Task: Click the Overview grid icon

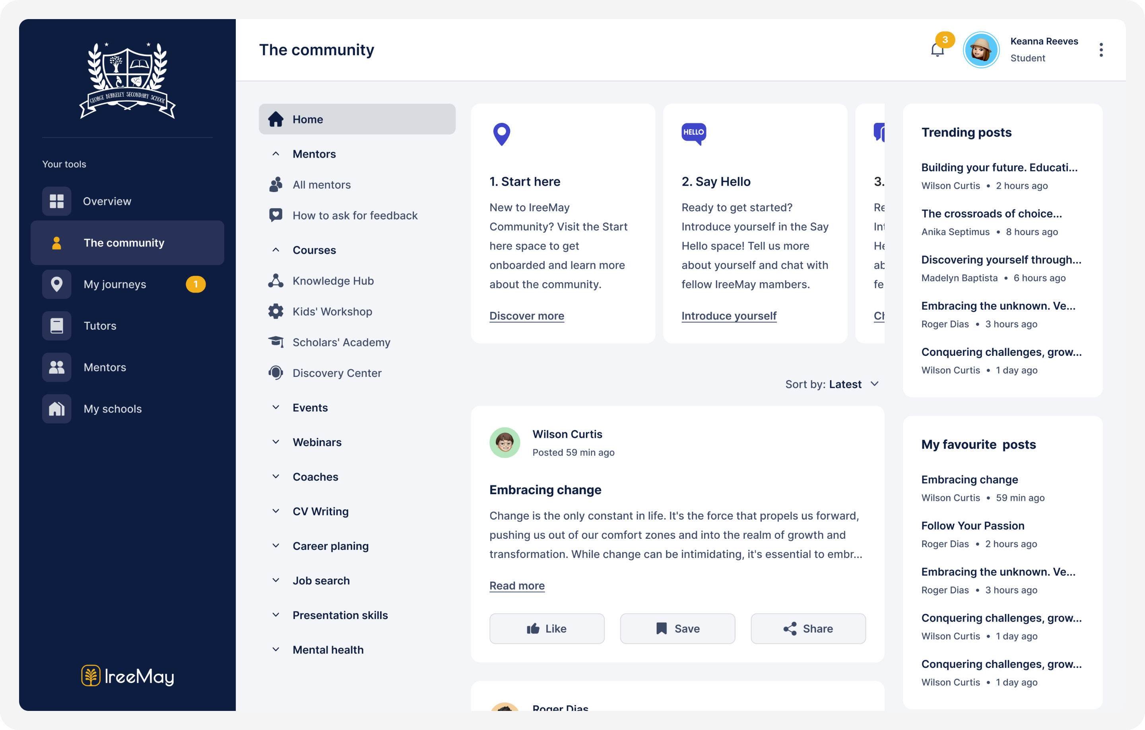Action: pyautogui.click(x=56, y=201)
